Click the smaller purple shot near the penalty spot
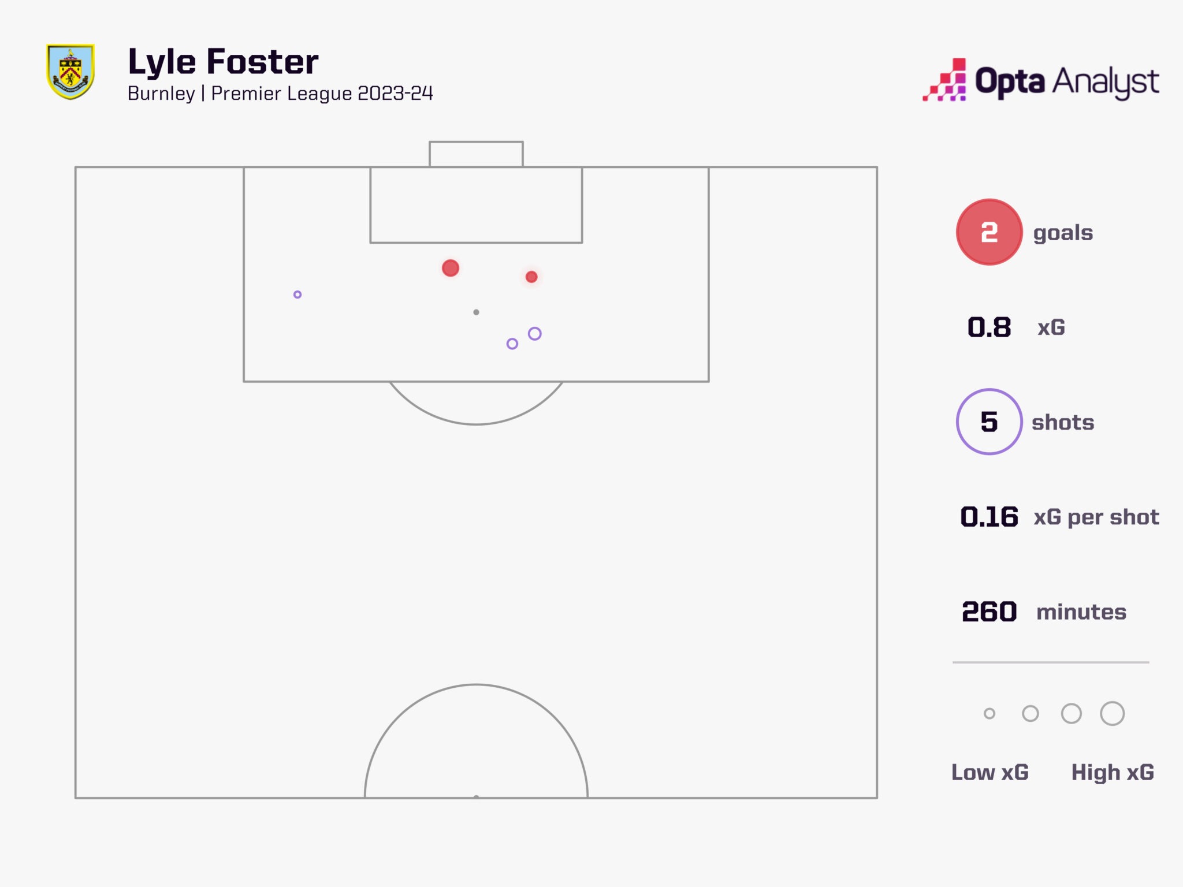This screenshot has width=1183, height=887. point(512,344)
